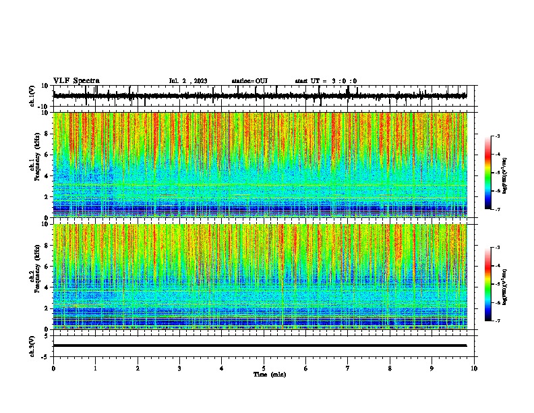534x413 pixels.
Task: Click the '-3' label on ch.1 colorbar
Action: (x=498, y=136)
